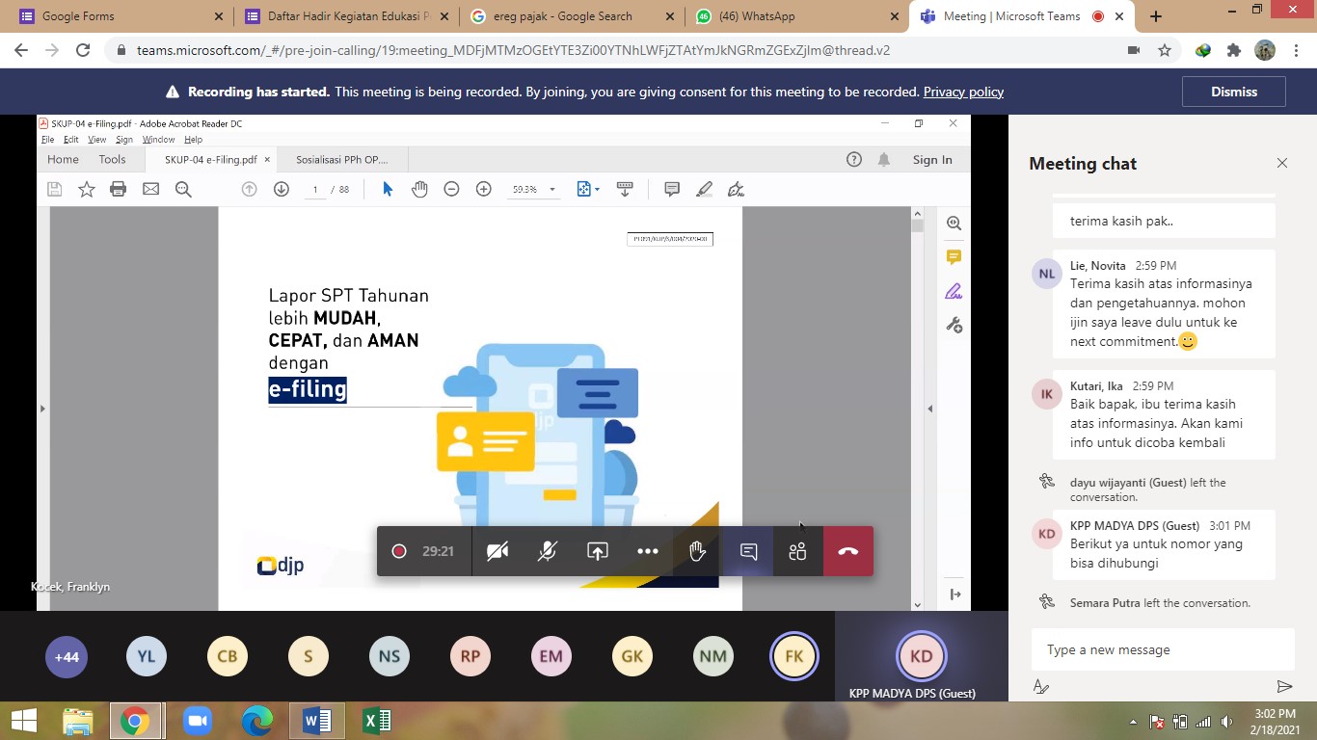The width and height of the screenshot is (1317, 740).
Task: Send the chat message arrow
Action: coord(1284,686)
